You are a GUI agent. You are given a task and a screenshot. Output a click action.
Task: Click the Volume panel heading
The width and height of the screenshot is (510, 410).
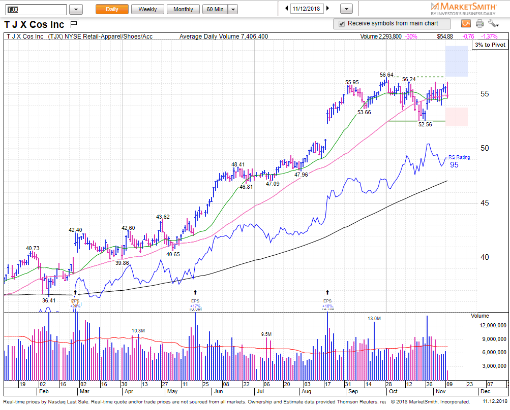click(x=480, y=316)
